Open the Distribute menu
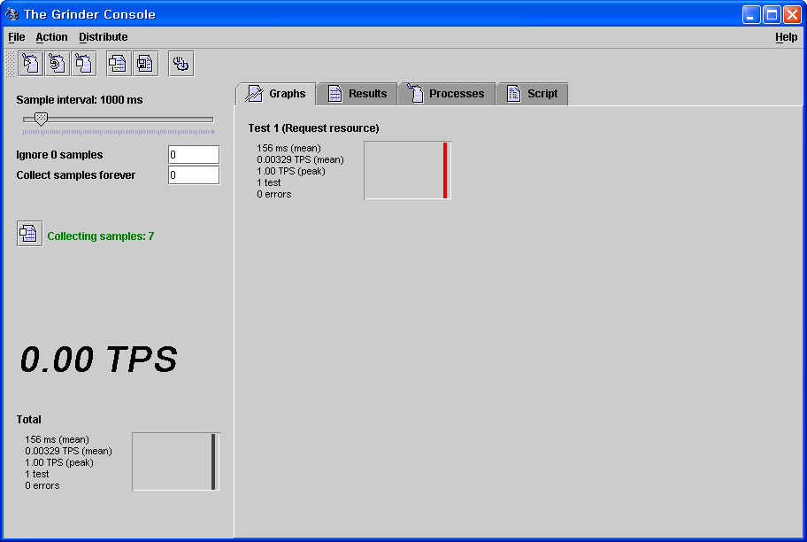 (x=103, y=37)
